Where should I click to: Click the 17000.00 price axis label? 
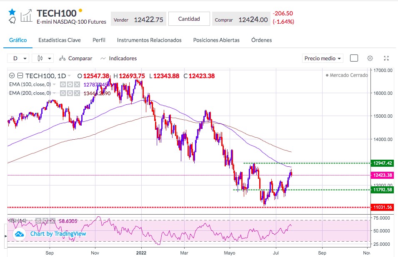(x=383, y=70)
